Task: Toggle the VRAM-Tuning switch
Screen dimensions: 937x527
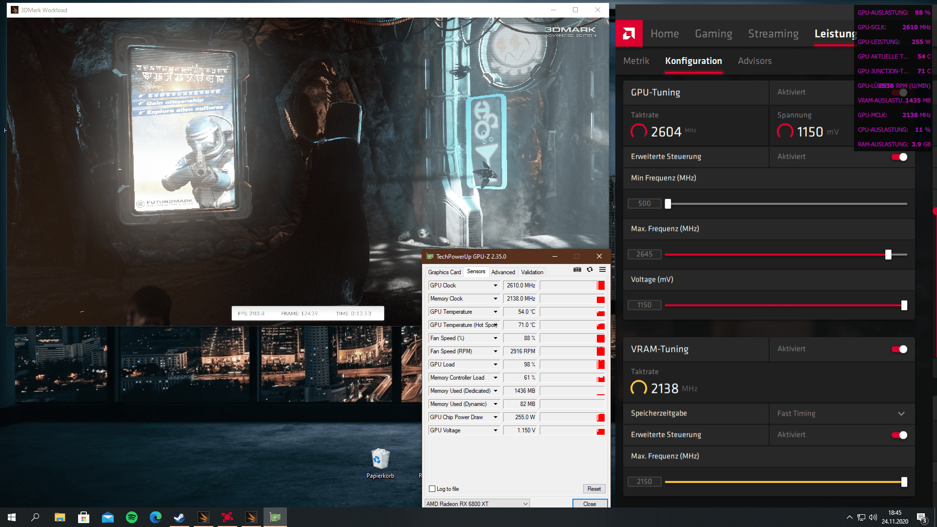Action: point(899,349)
